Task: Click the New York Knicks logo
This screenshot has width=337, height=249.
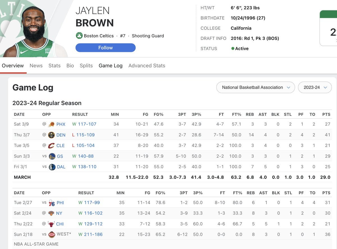Action: click(51, 213)
